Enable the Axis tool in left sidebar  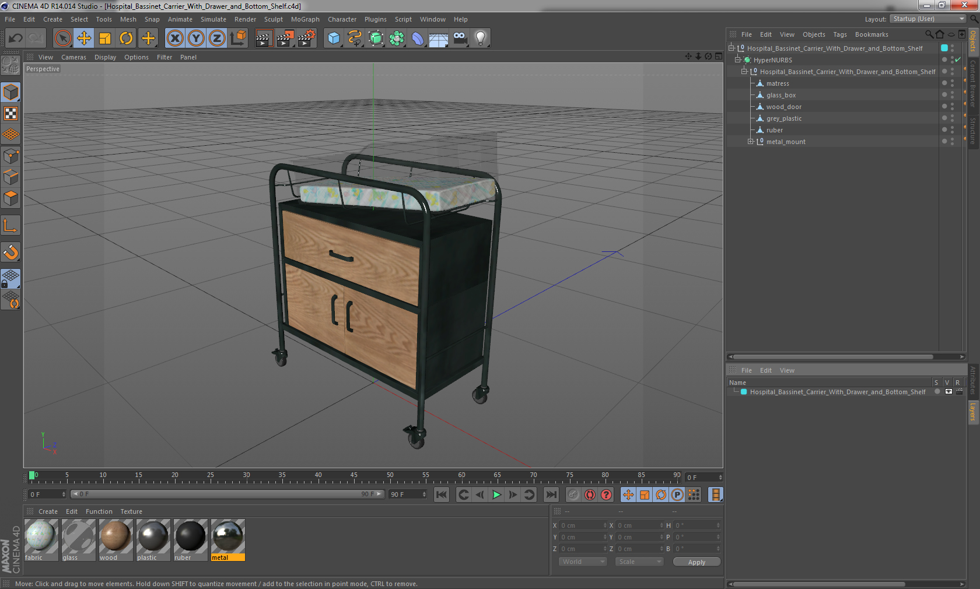click(x=10, y=225)
